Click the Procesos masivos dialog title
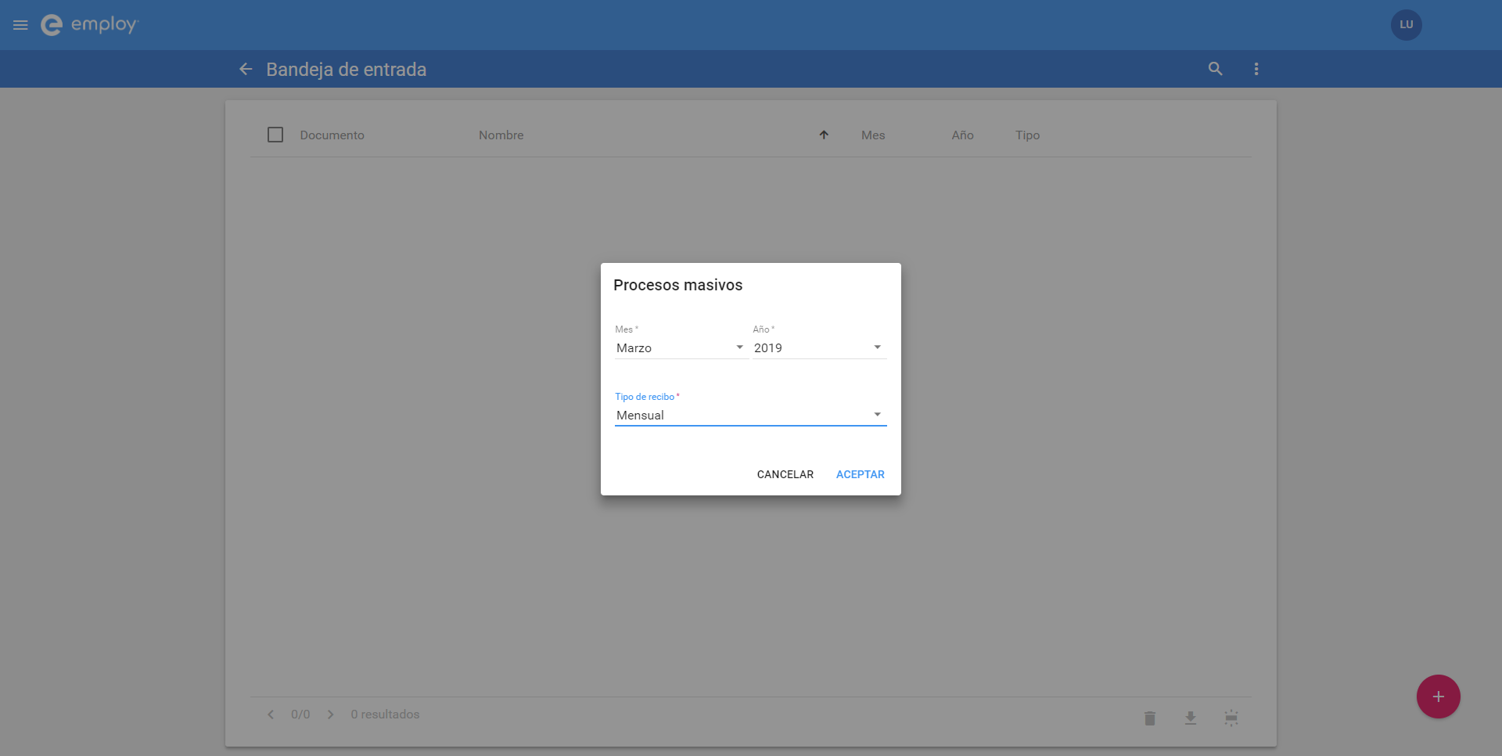The width and height of the screenshot is (1502, 756). 677,285
